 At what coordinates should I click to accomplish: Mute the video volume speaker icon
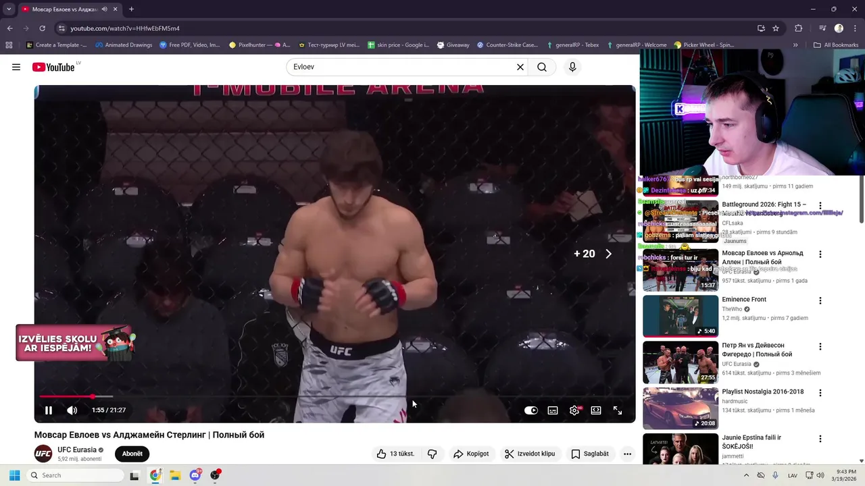(x=72, y=410)
